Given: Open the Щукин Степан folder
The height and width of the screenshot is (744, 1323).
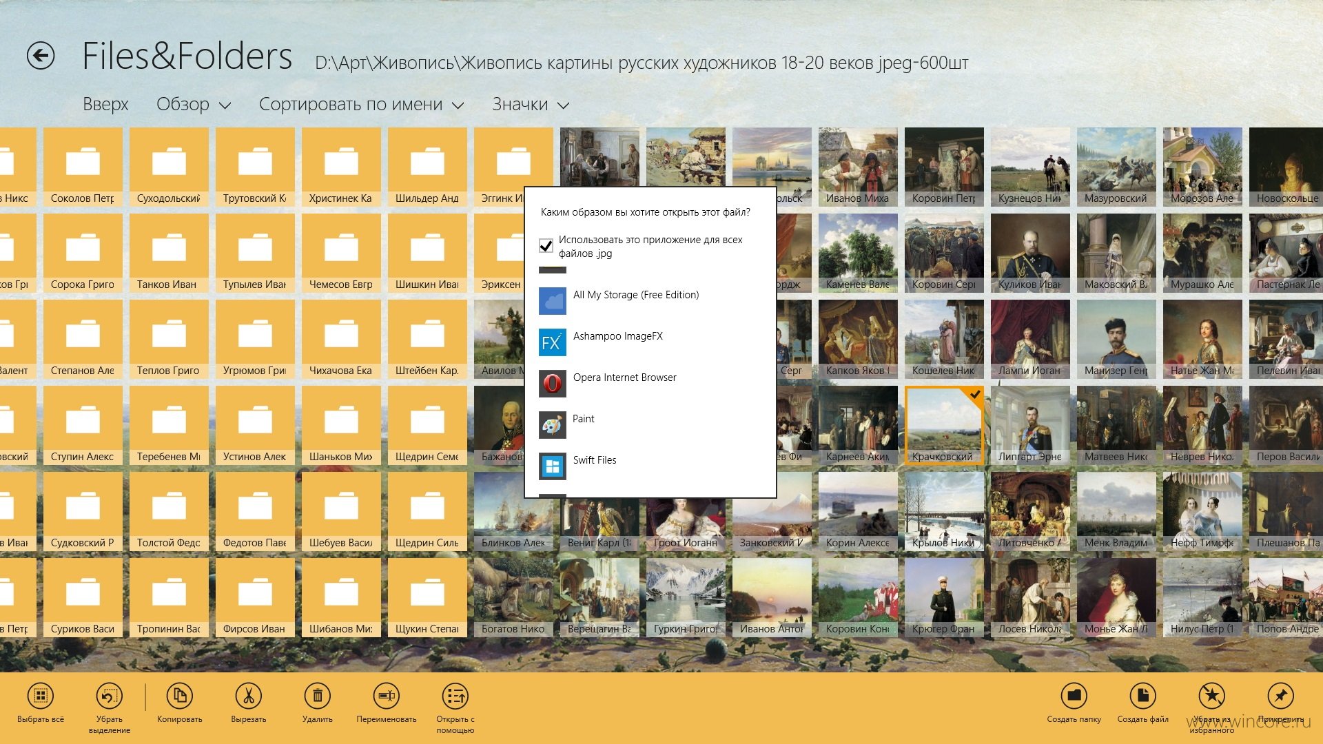Looking at the screenshot, I should (427, 597).
